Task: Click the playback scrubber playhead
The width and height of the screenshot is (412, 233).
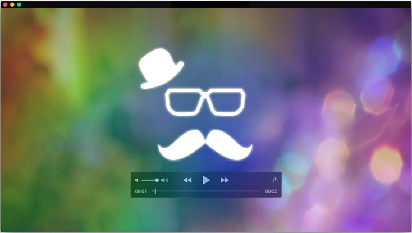Action: click(x=155, y=191)
